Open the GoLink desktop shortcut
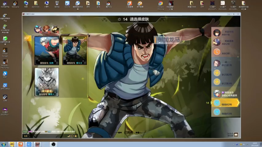This screenshot has height=147, width=262. 67,4
